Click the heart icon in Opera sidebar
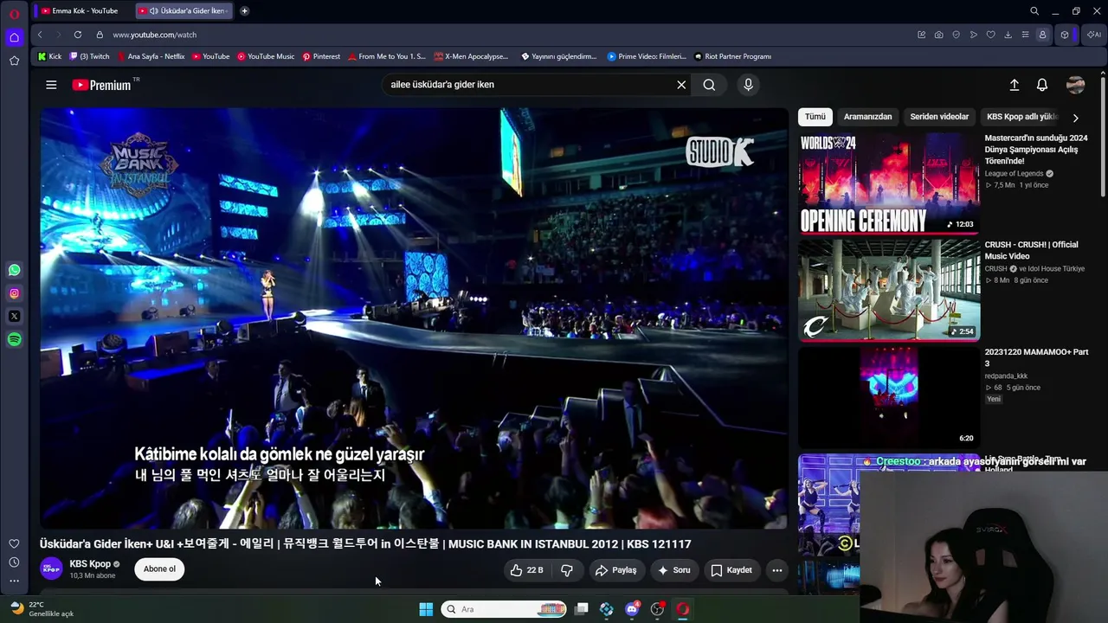 click(14, 543)
